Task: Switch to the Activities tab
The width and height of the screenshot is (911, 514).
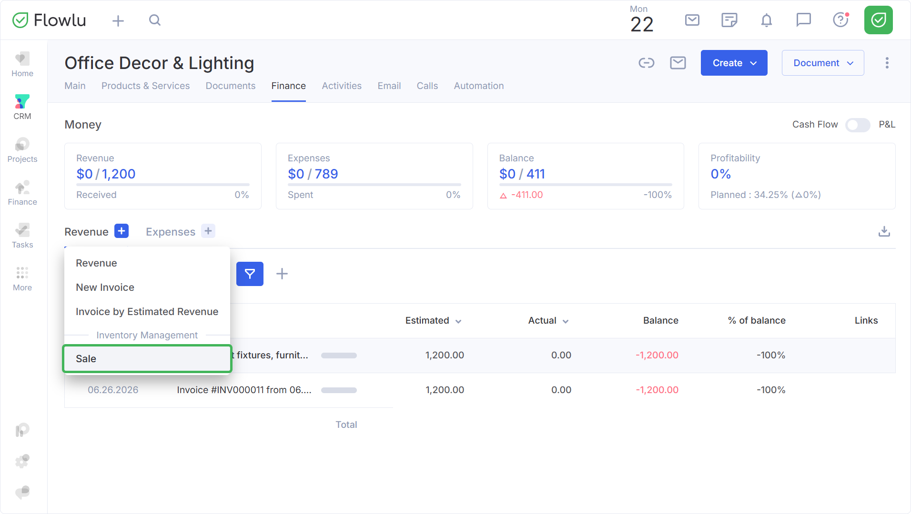Action: coord(342,86)
